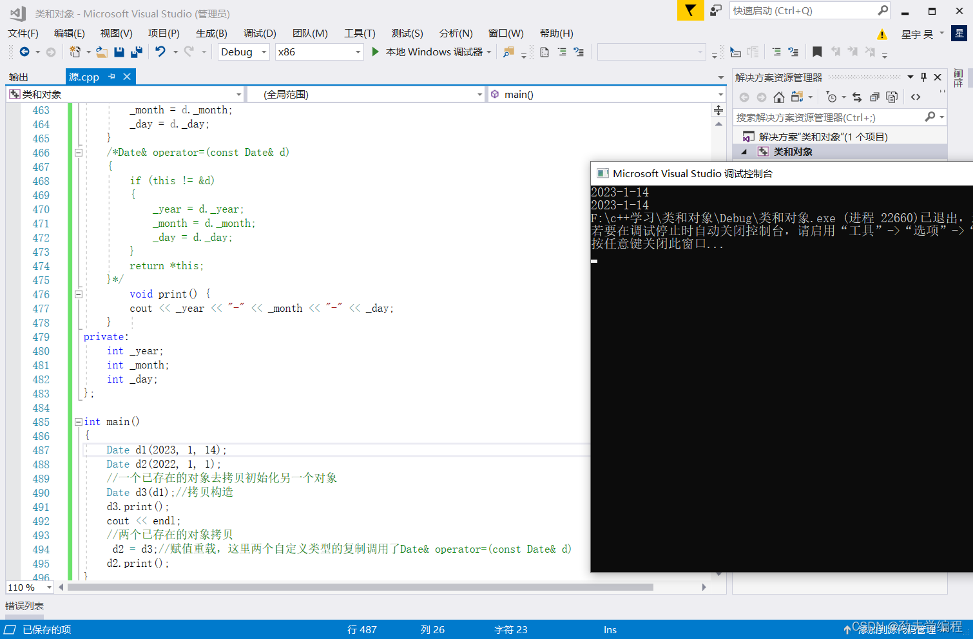Open the 生成(B) menu
Image resolution: width=973 pixels, height=639 pixels.
[212, 33]
